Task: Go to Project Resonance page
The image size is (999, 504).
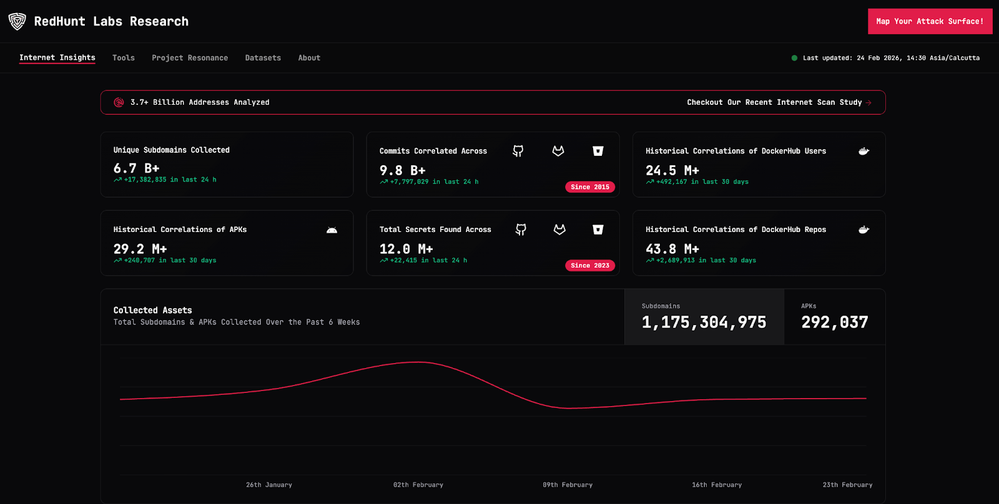Action: click(190, 58)
